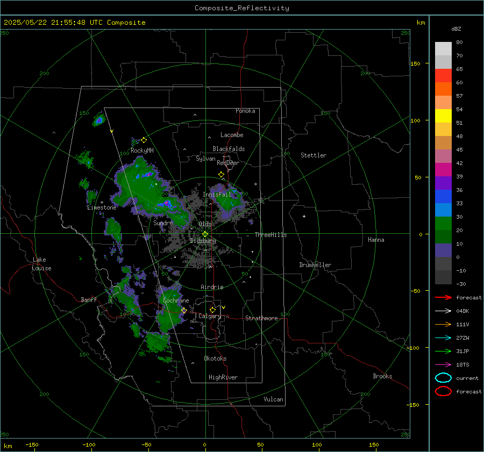Click the Drumheller label
This screenshot has height=452, width=484.
click(315, 265)
